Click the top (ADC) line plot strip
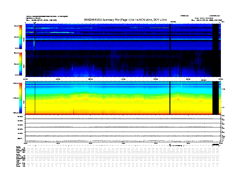This screenshot has width=238, height=184. [x=123, y=117]
